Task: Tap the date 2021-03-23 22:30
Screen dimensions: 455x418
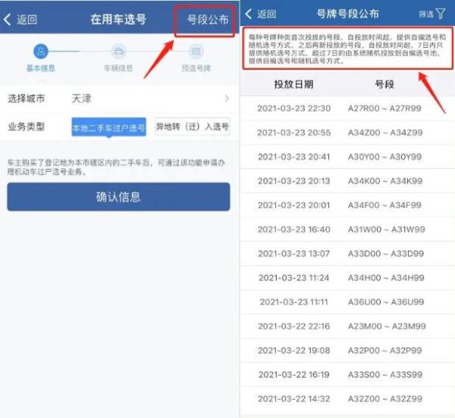Action: [293, 108]
